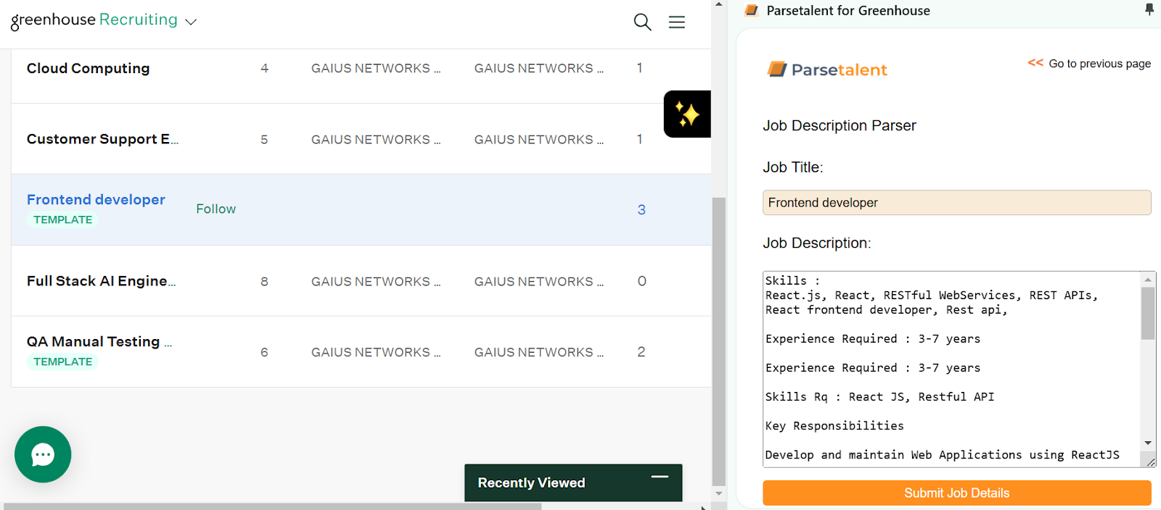Viewport: 1161px width, 510px height.
Task: Click the 'Parsetalent for Greenhouse' panel title
Action: (x=848, y=10)
